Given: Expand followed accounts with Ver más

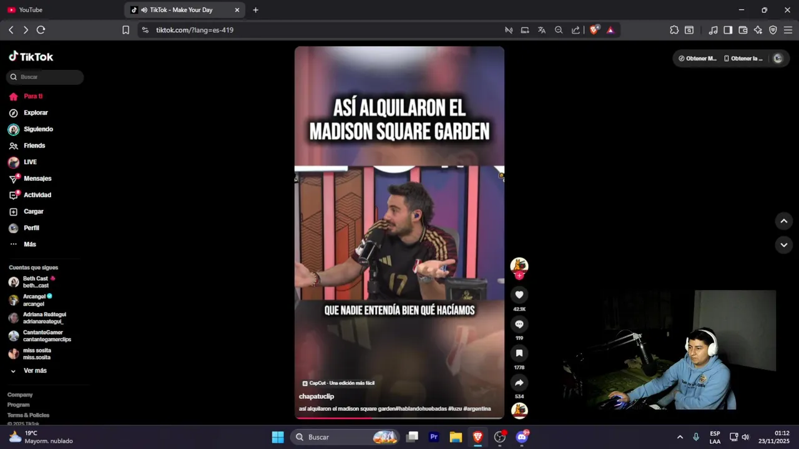Looking at the screenshot, I should click(28, 370).
